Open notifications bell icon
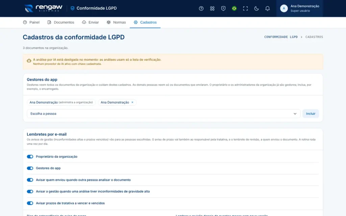Screen dimensions: 346x216 pyautogui.click(x=267, y=8)
